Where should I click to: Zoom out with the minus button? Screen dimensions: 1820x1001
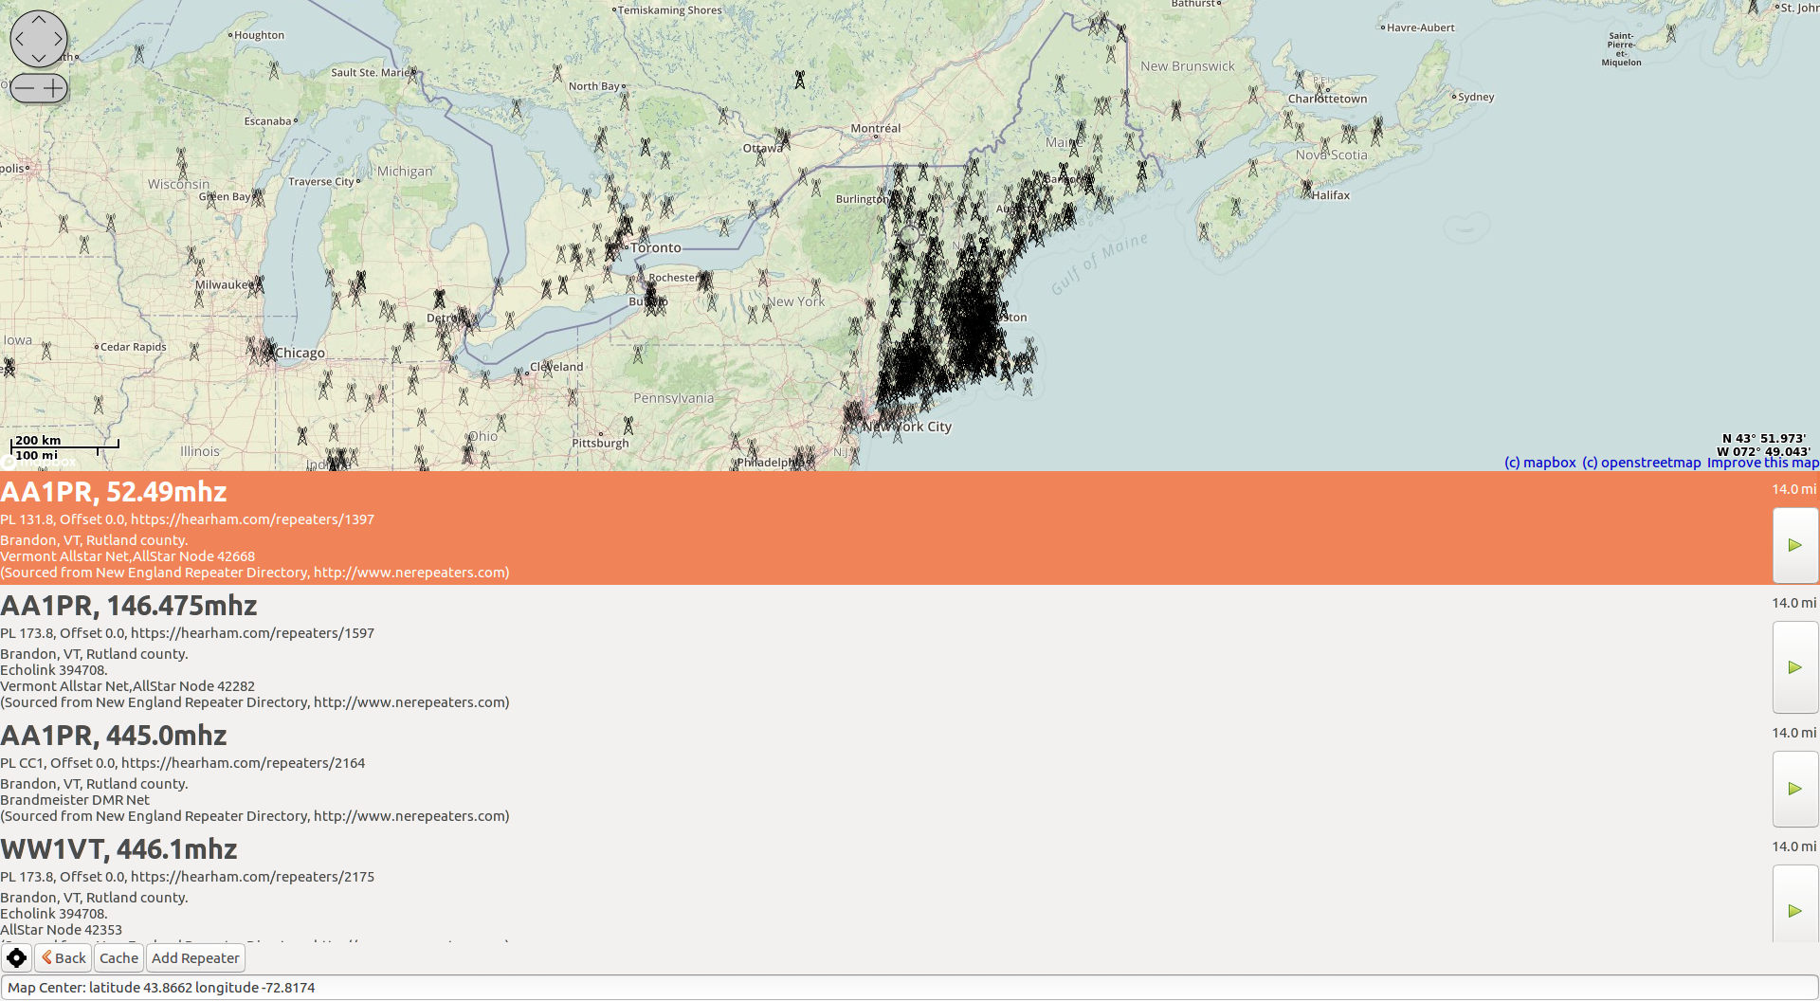tap(25, 87)
